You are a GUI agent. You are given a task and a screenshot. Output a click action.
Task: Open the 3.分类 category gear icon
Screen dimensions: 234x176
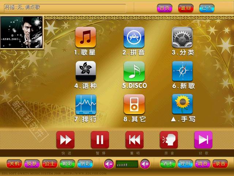[182, 37]
